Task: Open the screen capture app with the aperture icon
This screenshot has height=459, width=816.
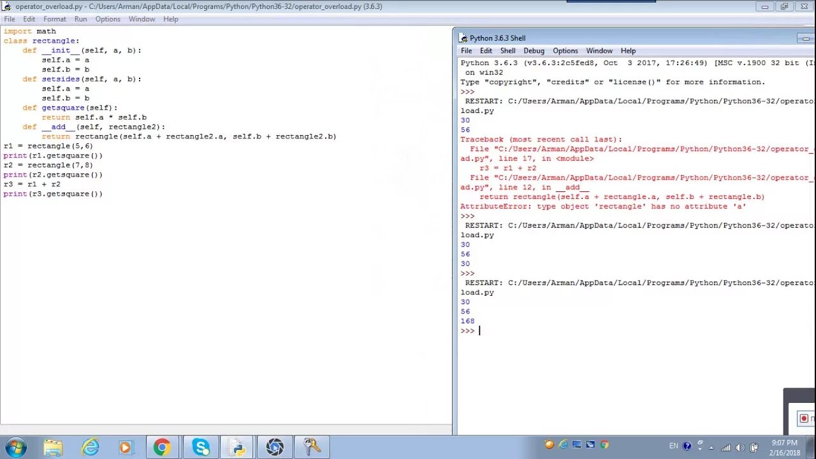Action: (275, 448)
